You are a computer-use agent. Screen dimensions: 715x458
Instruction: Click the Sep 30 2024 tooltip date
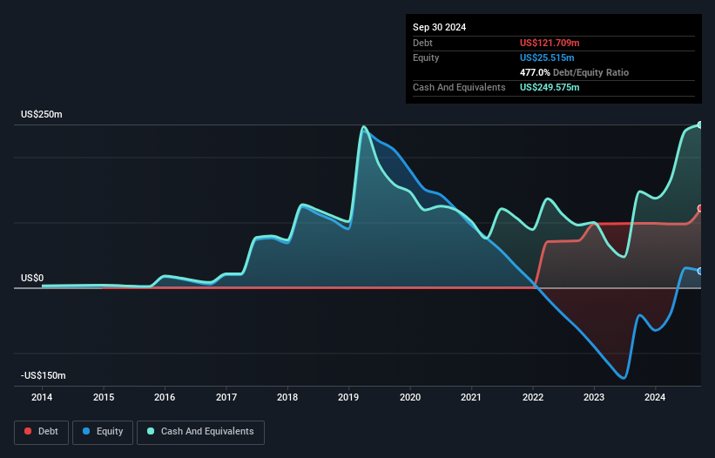point(440,27)
